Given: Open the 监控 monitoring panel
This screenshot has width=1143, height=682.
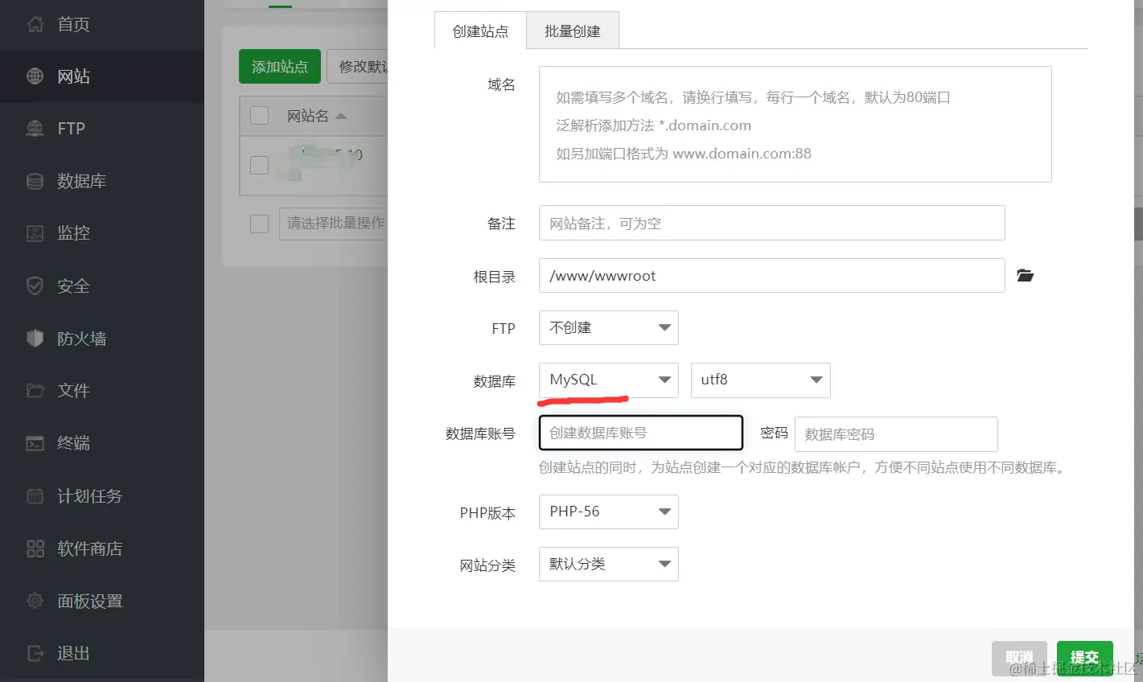Looking at the screenshot, I should [73, 233].
